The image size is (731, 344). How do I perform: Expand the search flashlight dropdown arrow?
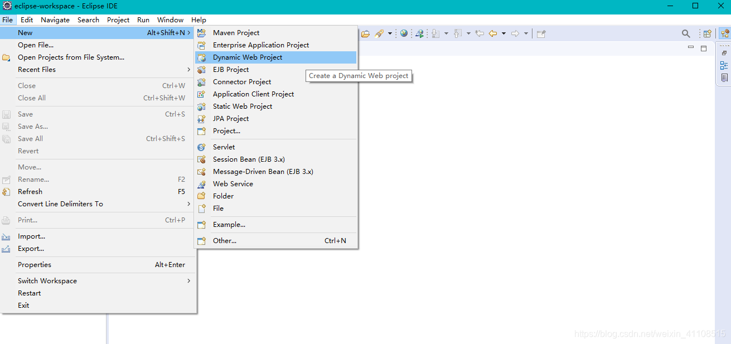point(390,33)
